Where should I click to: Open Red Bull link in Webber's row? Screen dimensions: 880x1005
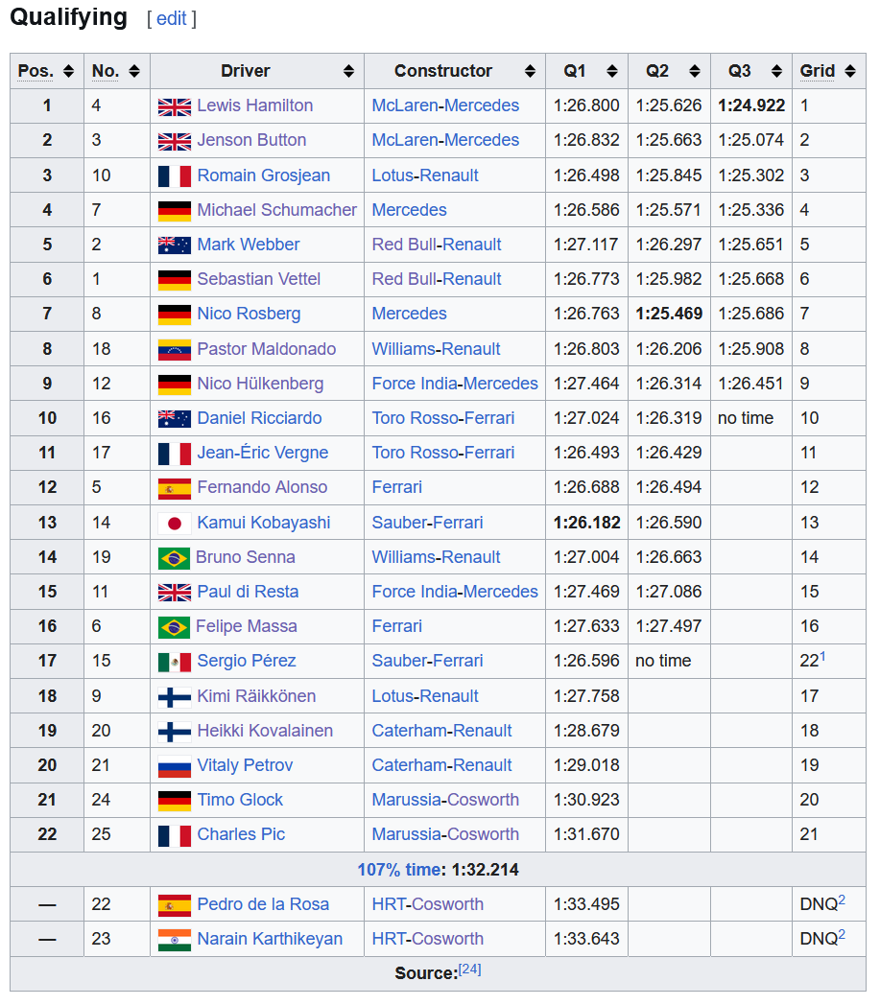click(x=404, y=245)
